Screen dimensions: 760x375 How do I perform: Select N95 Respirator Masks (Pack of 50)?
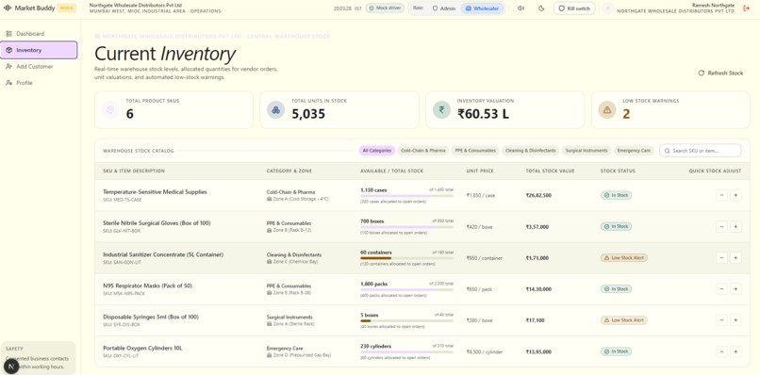[x=147, y=285]
